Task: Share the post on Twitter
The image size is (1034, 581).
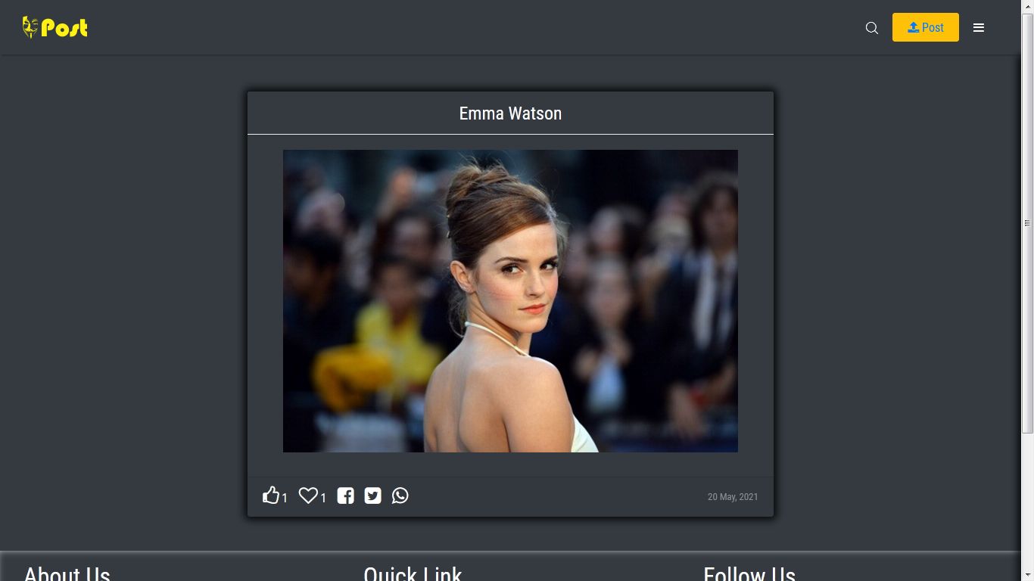Action: (x=372, y=496)
